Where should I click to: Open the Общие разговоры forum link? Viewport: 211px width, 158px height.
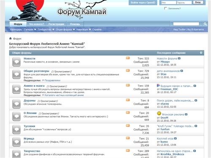pyautogui.click(x=36, y=71)
